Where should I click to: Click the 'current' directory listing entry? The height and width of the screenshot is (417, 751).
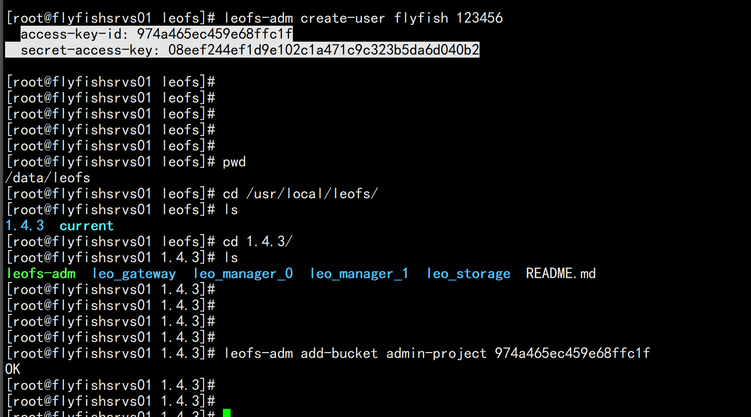(86, 226)
